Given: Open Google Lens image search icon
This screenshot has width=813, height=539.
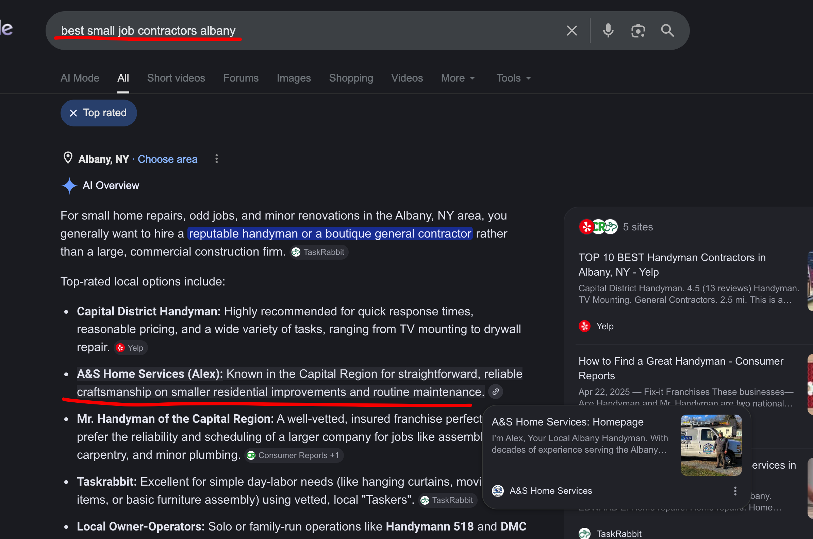Looking at the screenshot, I should click(x=638, y=31).
